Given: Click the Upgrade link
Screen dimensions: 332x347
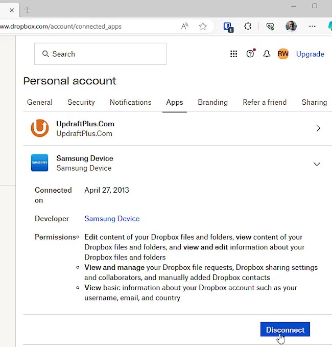Looking at the screenshot, I should tap(310, 54).
